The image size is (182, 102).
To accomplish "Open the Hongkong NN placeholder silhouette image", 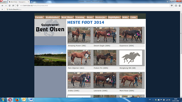I will click(131, 58).
